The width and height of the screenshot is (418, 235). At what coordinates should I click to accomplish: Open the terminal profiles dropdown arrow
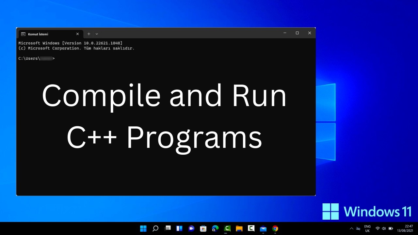tap(97, 34)
